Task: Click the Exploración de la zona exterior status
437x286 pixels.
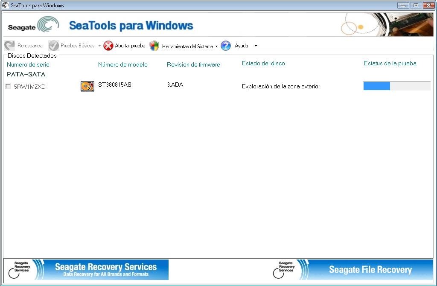Action: click(x=281, y=86)
